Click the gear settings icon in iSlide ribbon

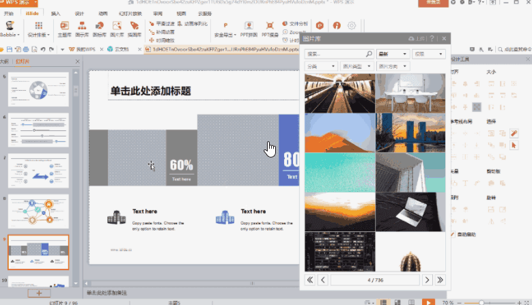click(x=352, y=25)
